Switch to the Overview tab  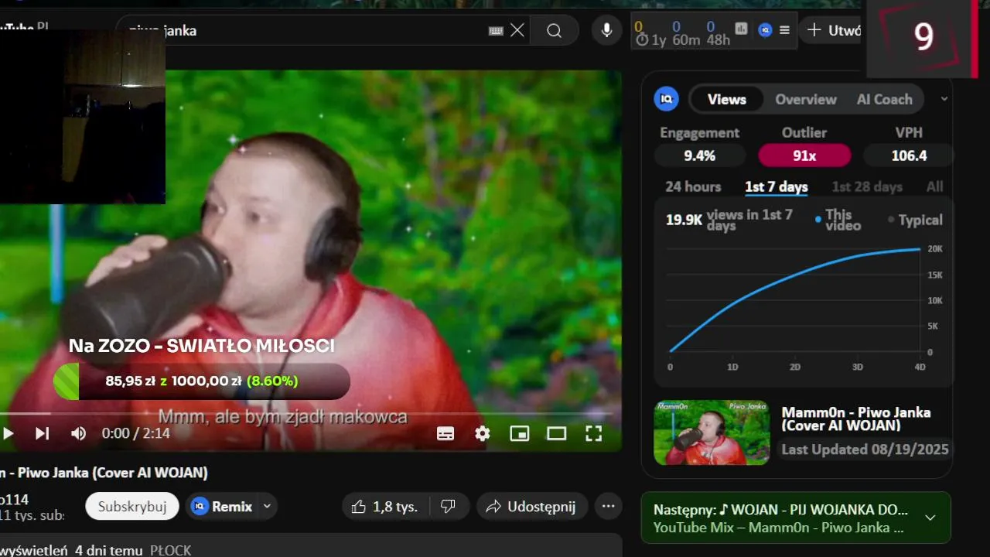pos(806,99)
